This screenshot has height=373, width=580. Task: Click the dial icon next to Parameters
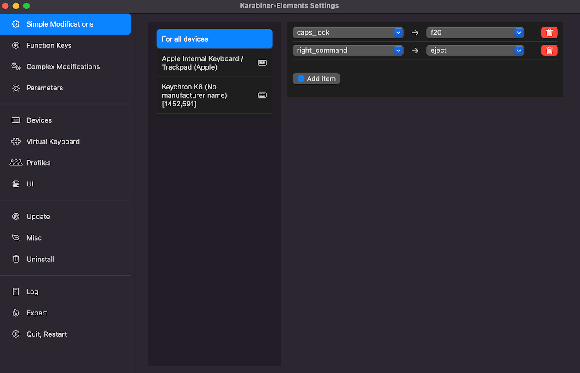(x=16, y=88)
